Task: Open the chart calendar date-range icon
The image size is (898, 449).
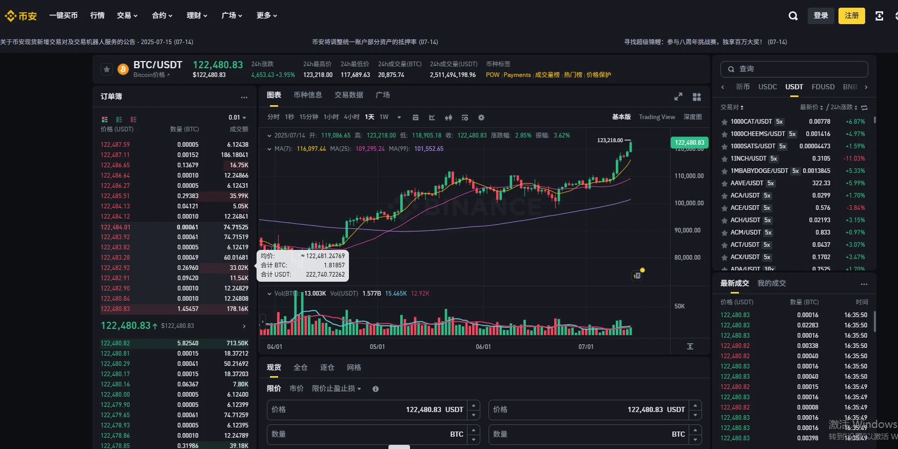Action: (x=416, y=118)
